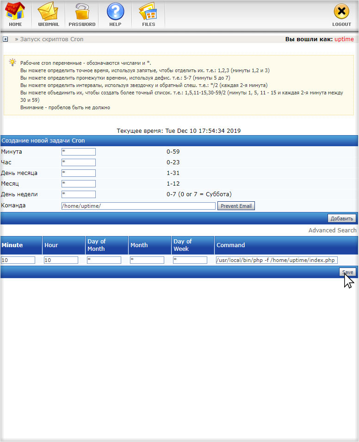Focus the Месяц input field
Screen dimensions: 359x442
79,184
